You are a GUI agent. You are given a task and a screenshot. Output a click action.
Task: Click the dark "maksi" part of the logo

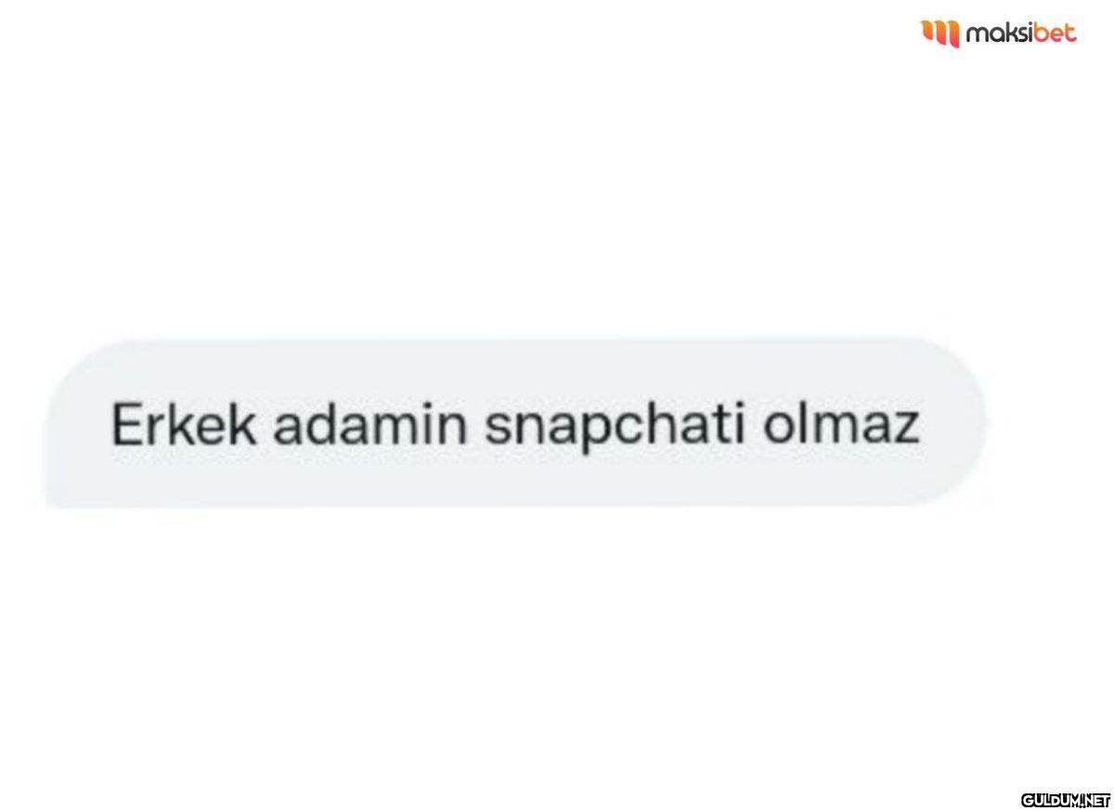(x=1000, y=33)
